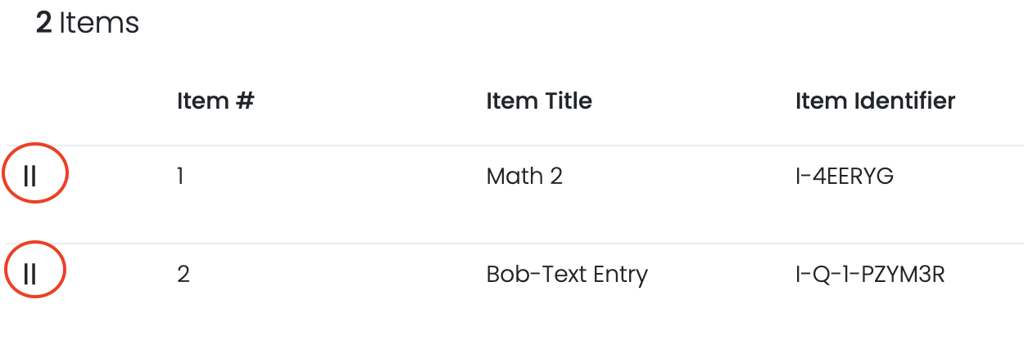Select identifier I-4EERYG
The height and width of the screenshot is (340, 1024).
(x=845, y=177)
